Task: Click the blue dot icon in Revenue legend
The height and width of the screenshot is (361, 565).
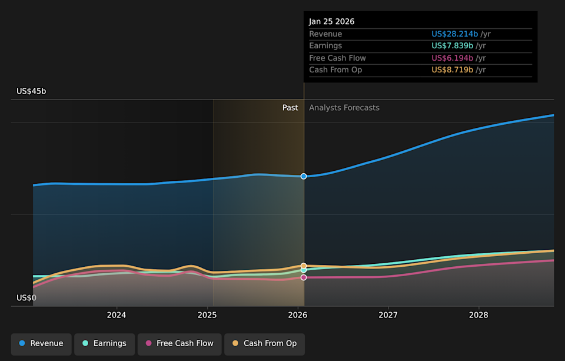Action: click(22, 343)
